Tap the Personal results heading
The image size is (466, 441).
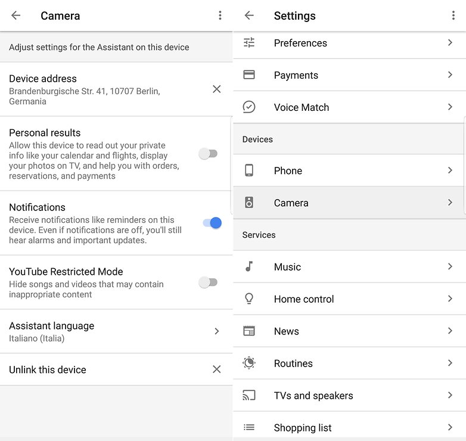tap(45, 132)
